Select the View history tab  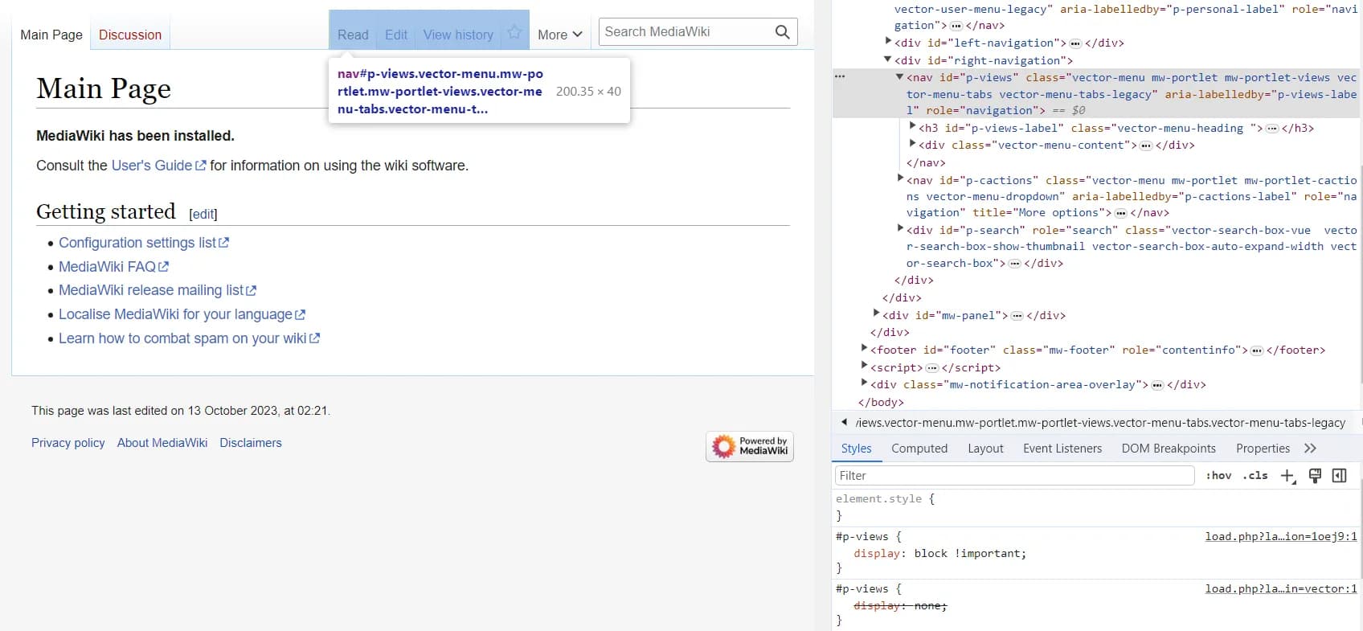tap(458, 35)
